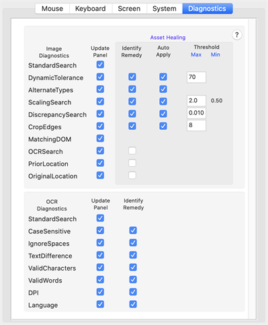Click the Image Diagnostics heading
Screen dimensions: 268x325
[x=54, y=52]
